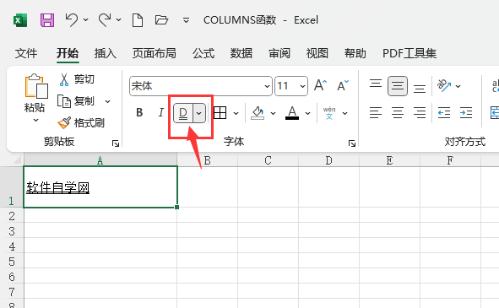Select column F header
This screenshot has width=499, height=308.
[450, 160]
